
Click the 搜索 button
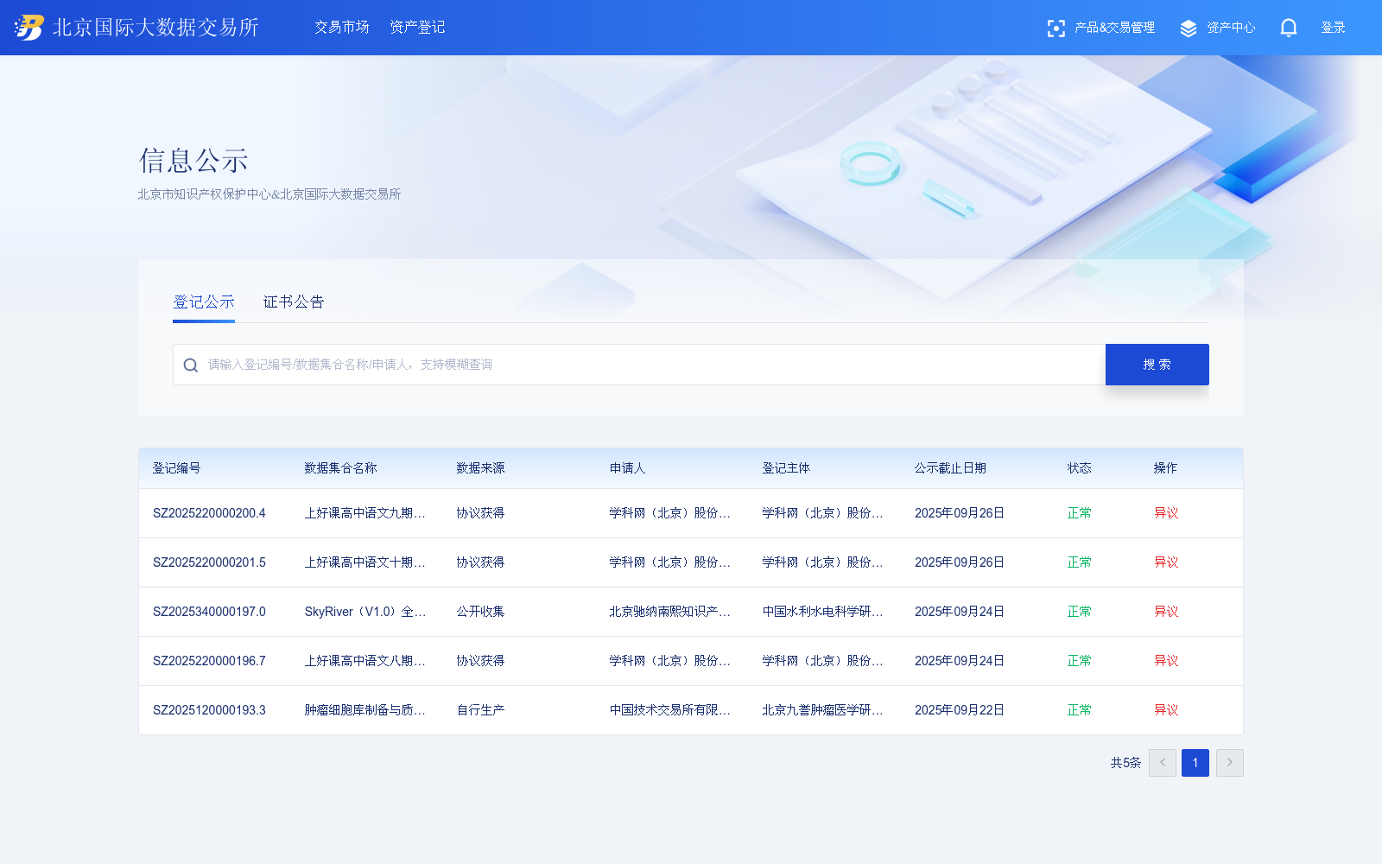point(1157,365)
